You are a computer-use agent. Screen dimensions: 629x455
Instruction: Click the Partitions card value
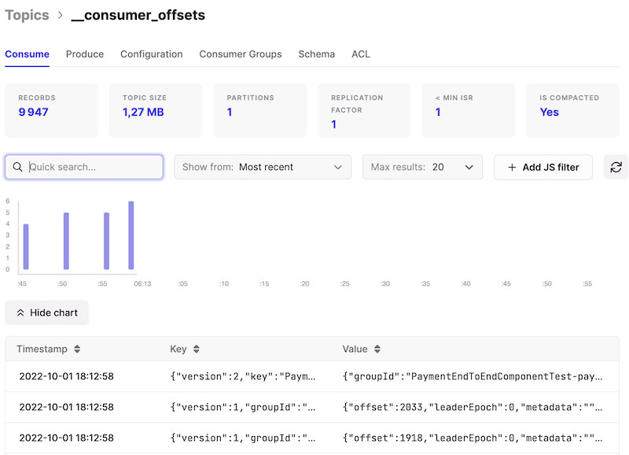point(230,112)
